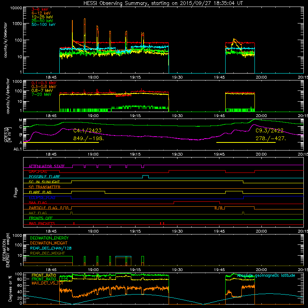Click the raised red SAA_FLAG segment
Image resolution: width=308 pixels, height=308 pixels.
click(197, 202)
